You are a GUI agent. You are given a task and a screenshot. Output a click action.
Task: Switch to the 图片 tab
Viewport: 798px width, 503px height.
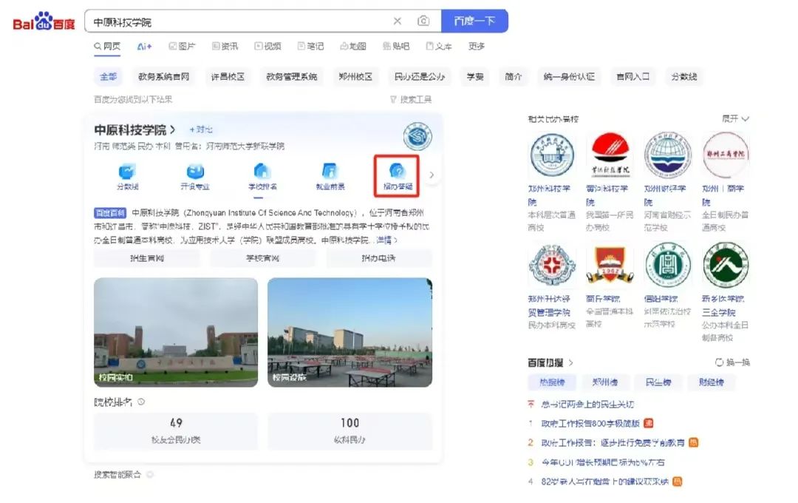tap(183, 47)
